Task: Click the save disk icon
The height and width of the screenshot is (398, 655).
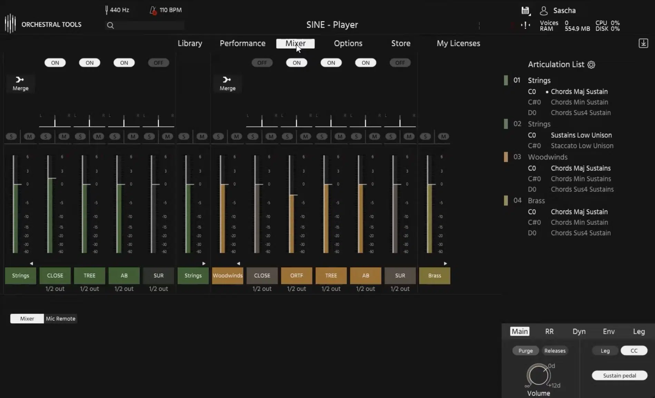Action: pyautogui.click(x=525, y=11)
